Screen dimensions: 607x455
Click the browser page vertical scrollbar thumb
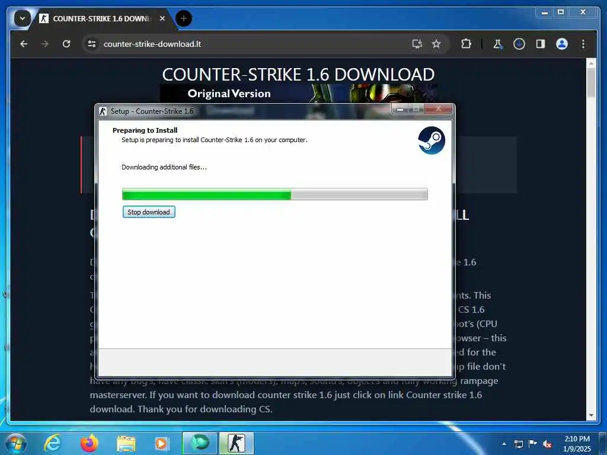[x=591, y=82]
